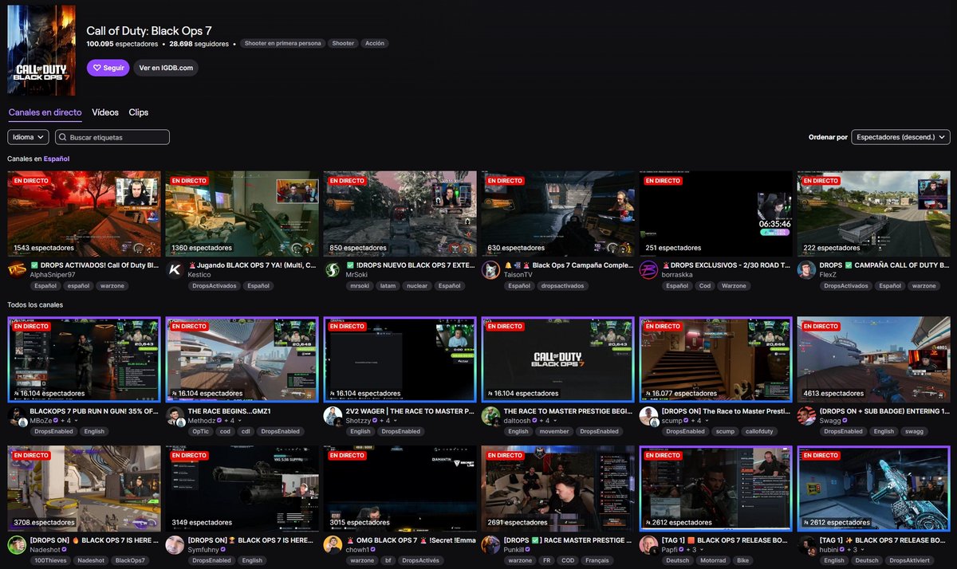Open borraskka's stream thumbnail with 251 viewers

pyautogui.click(x=715, y=214)
